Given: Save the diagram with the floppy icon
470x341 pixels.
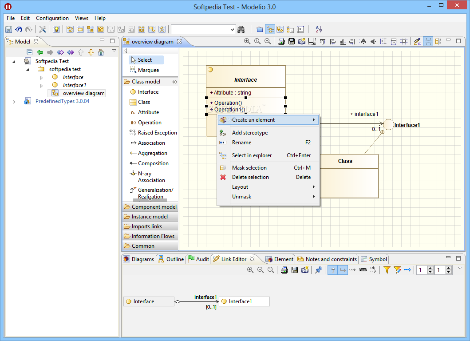Looking at the screenshot, I should click(x=291, y=41).
